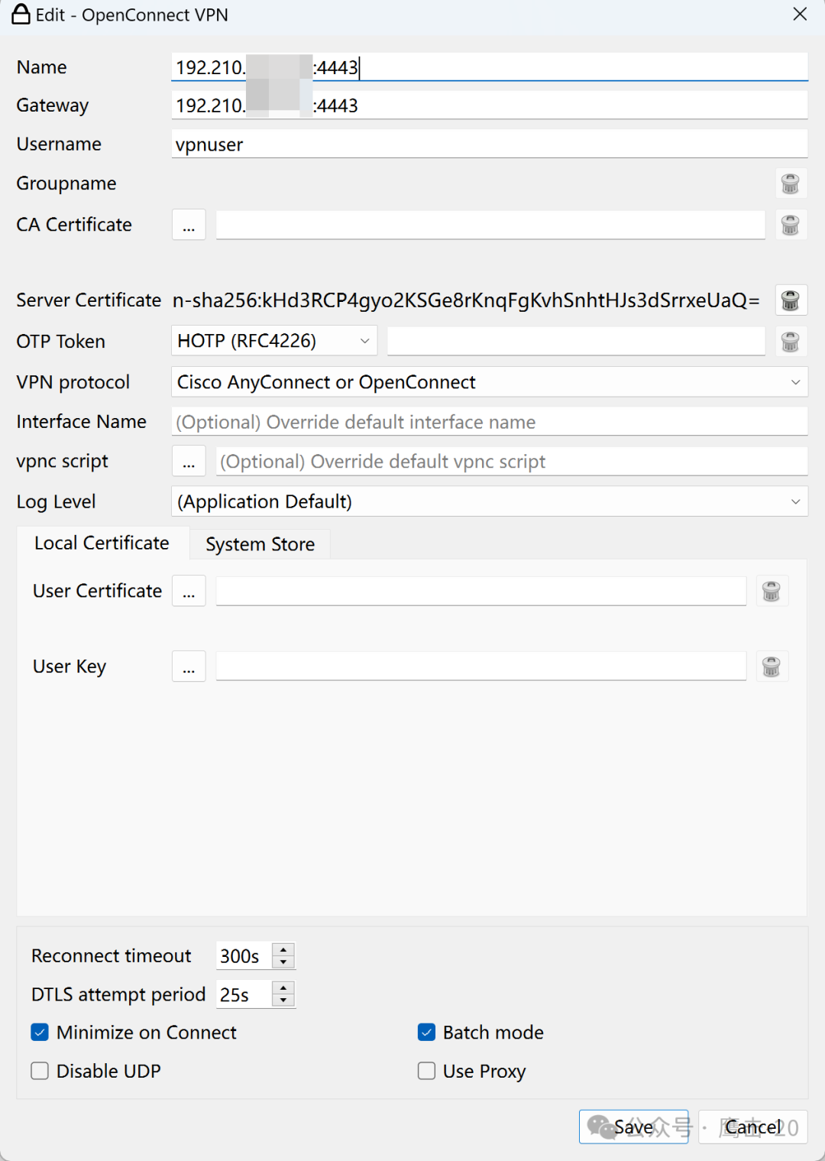Enable the Disable UDP checkbox
This screenshot has height=1161, width=825.
[40, 1071]
